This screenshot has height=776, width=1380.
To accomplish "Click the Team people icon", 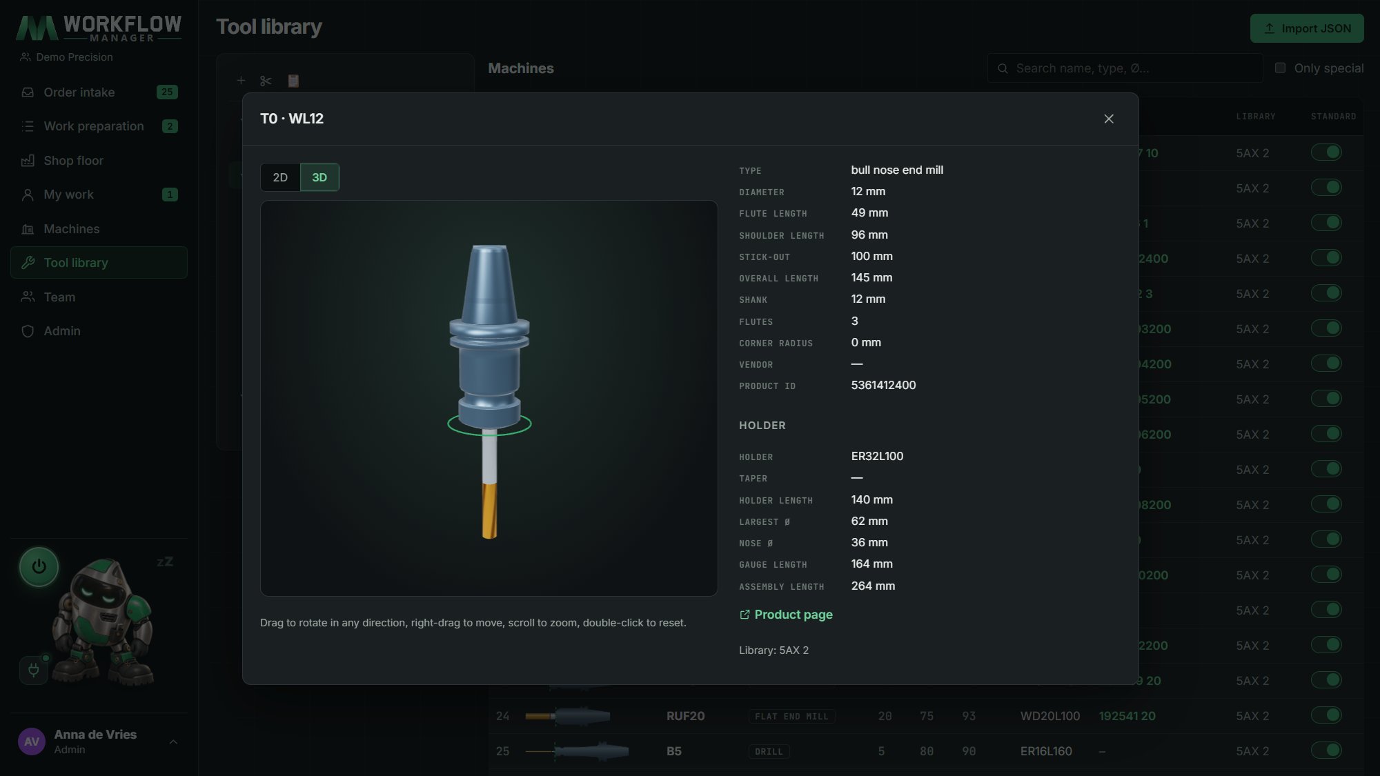I will click(x=28, y=297).
